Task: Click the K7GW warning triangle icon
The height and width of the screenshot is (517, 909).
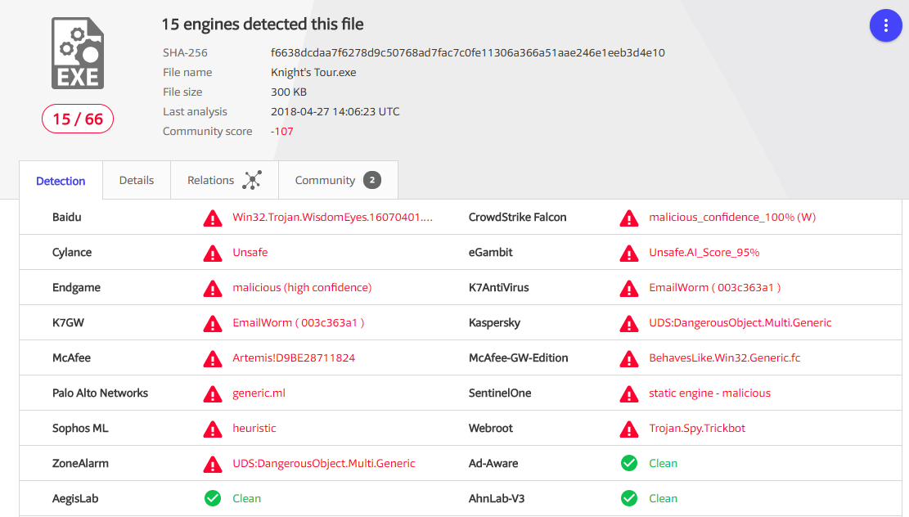Action: [x=213, y=323]
